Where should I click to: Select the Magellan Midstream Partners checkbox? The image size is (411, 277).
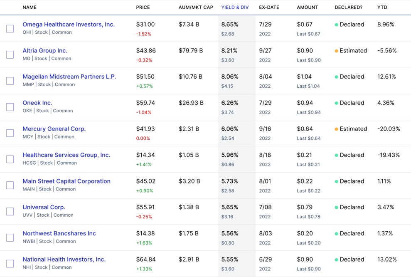pos(10,81)
